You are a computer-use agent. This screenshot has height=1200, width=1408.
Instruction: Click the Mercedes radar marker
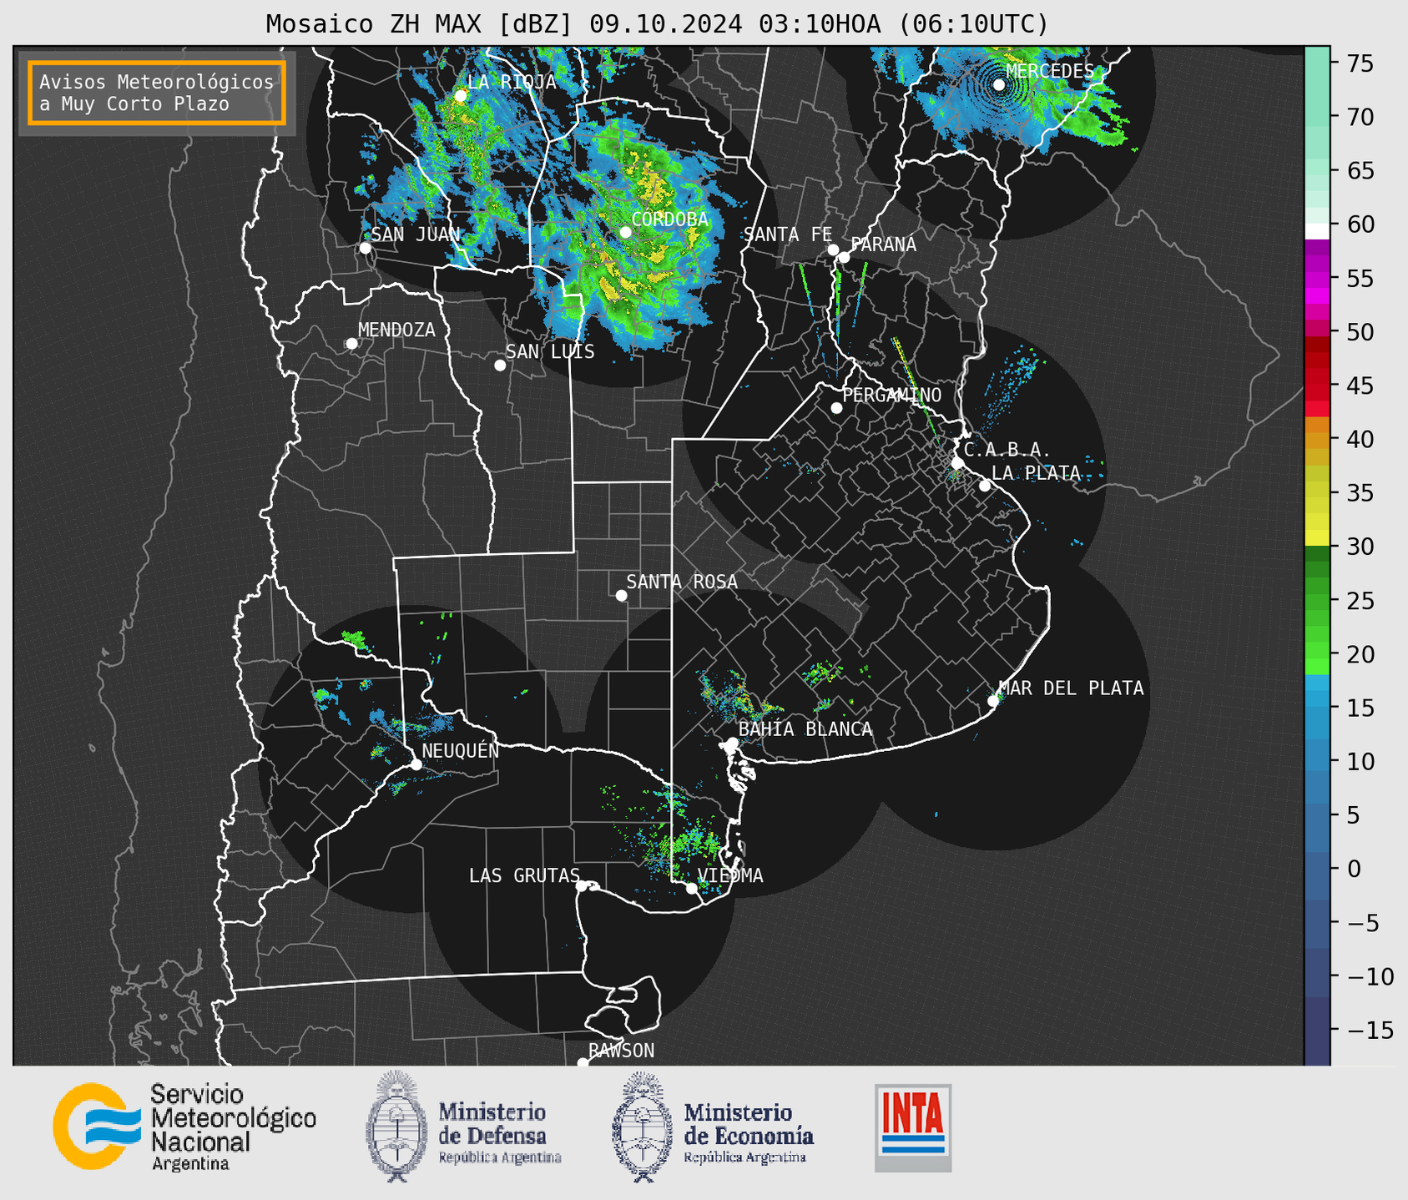coord(999,84)
